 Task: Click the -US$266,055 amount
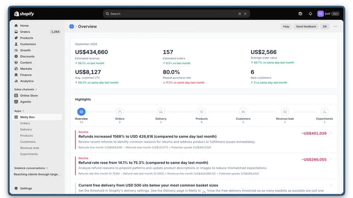(314, 159)
